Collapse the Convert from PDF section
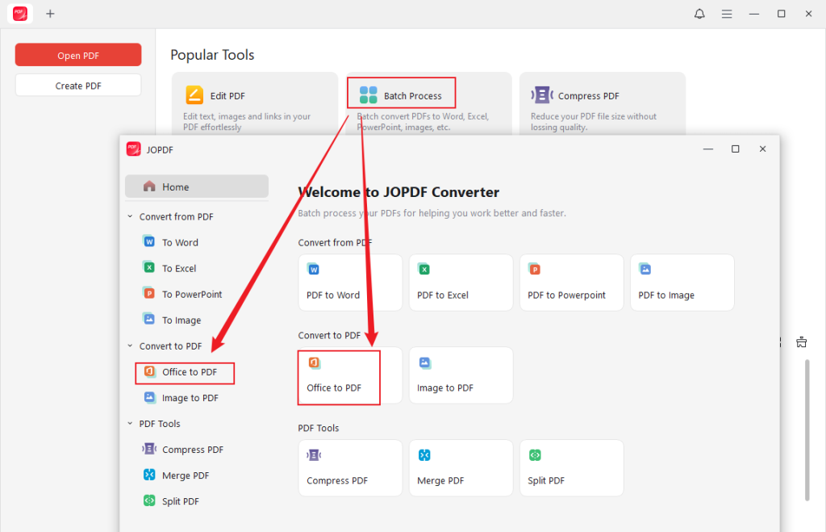 click(130, 216)
